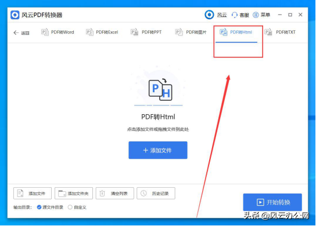Close the converter window

(x=300, y=14)
